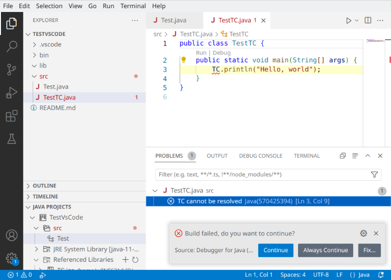Collapse Referenced Libraries node
This screenshot has height=280, width=391.
[x=36, y=260]
